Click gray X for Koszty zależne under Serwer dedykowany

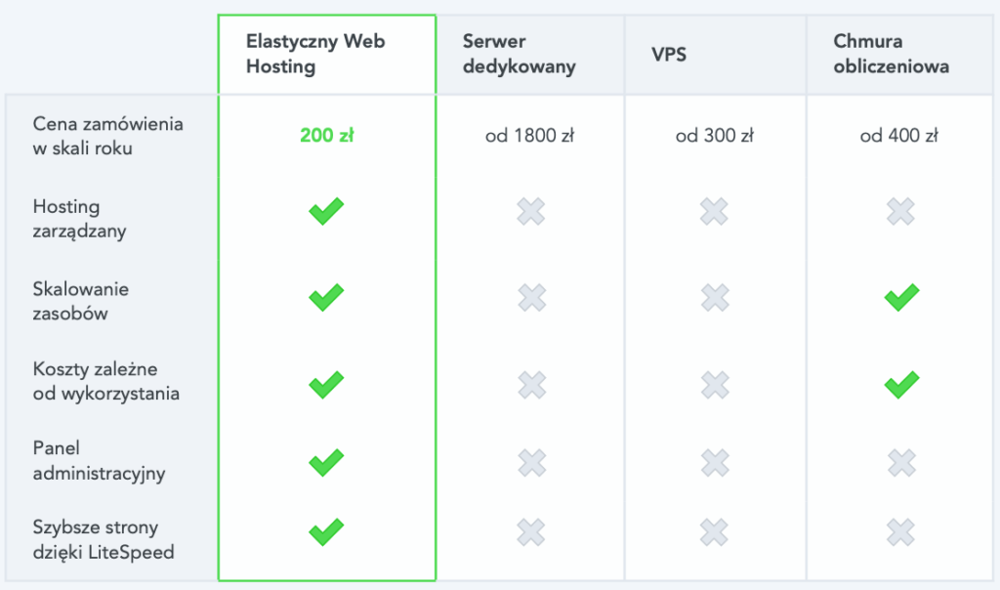[x=531, y=385]
